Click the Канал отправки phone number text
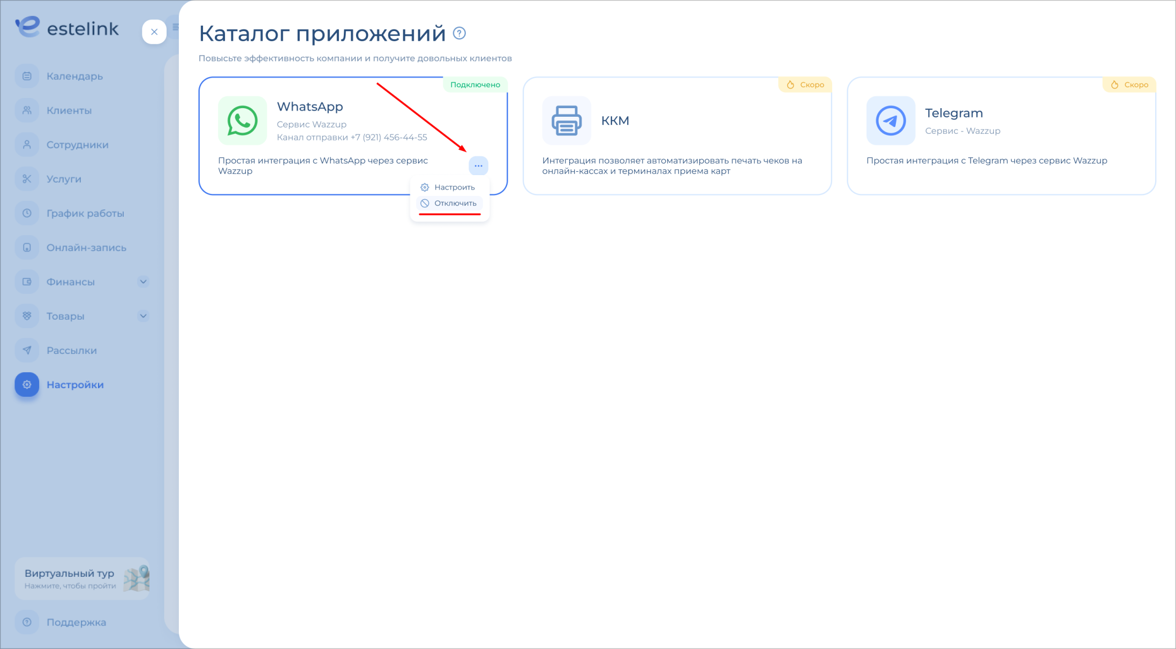The image size is (1176, 649). coord(352,137)
